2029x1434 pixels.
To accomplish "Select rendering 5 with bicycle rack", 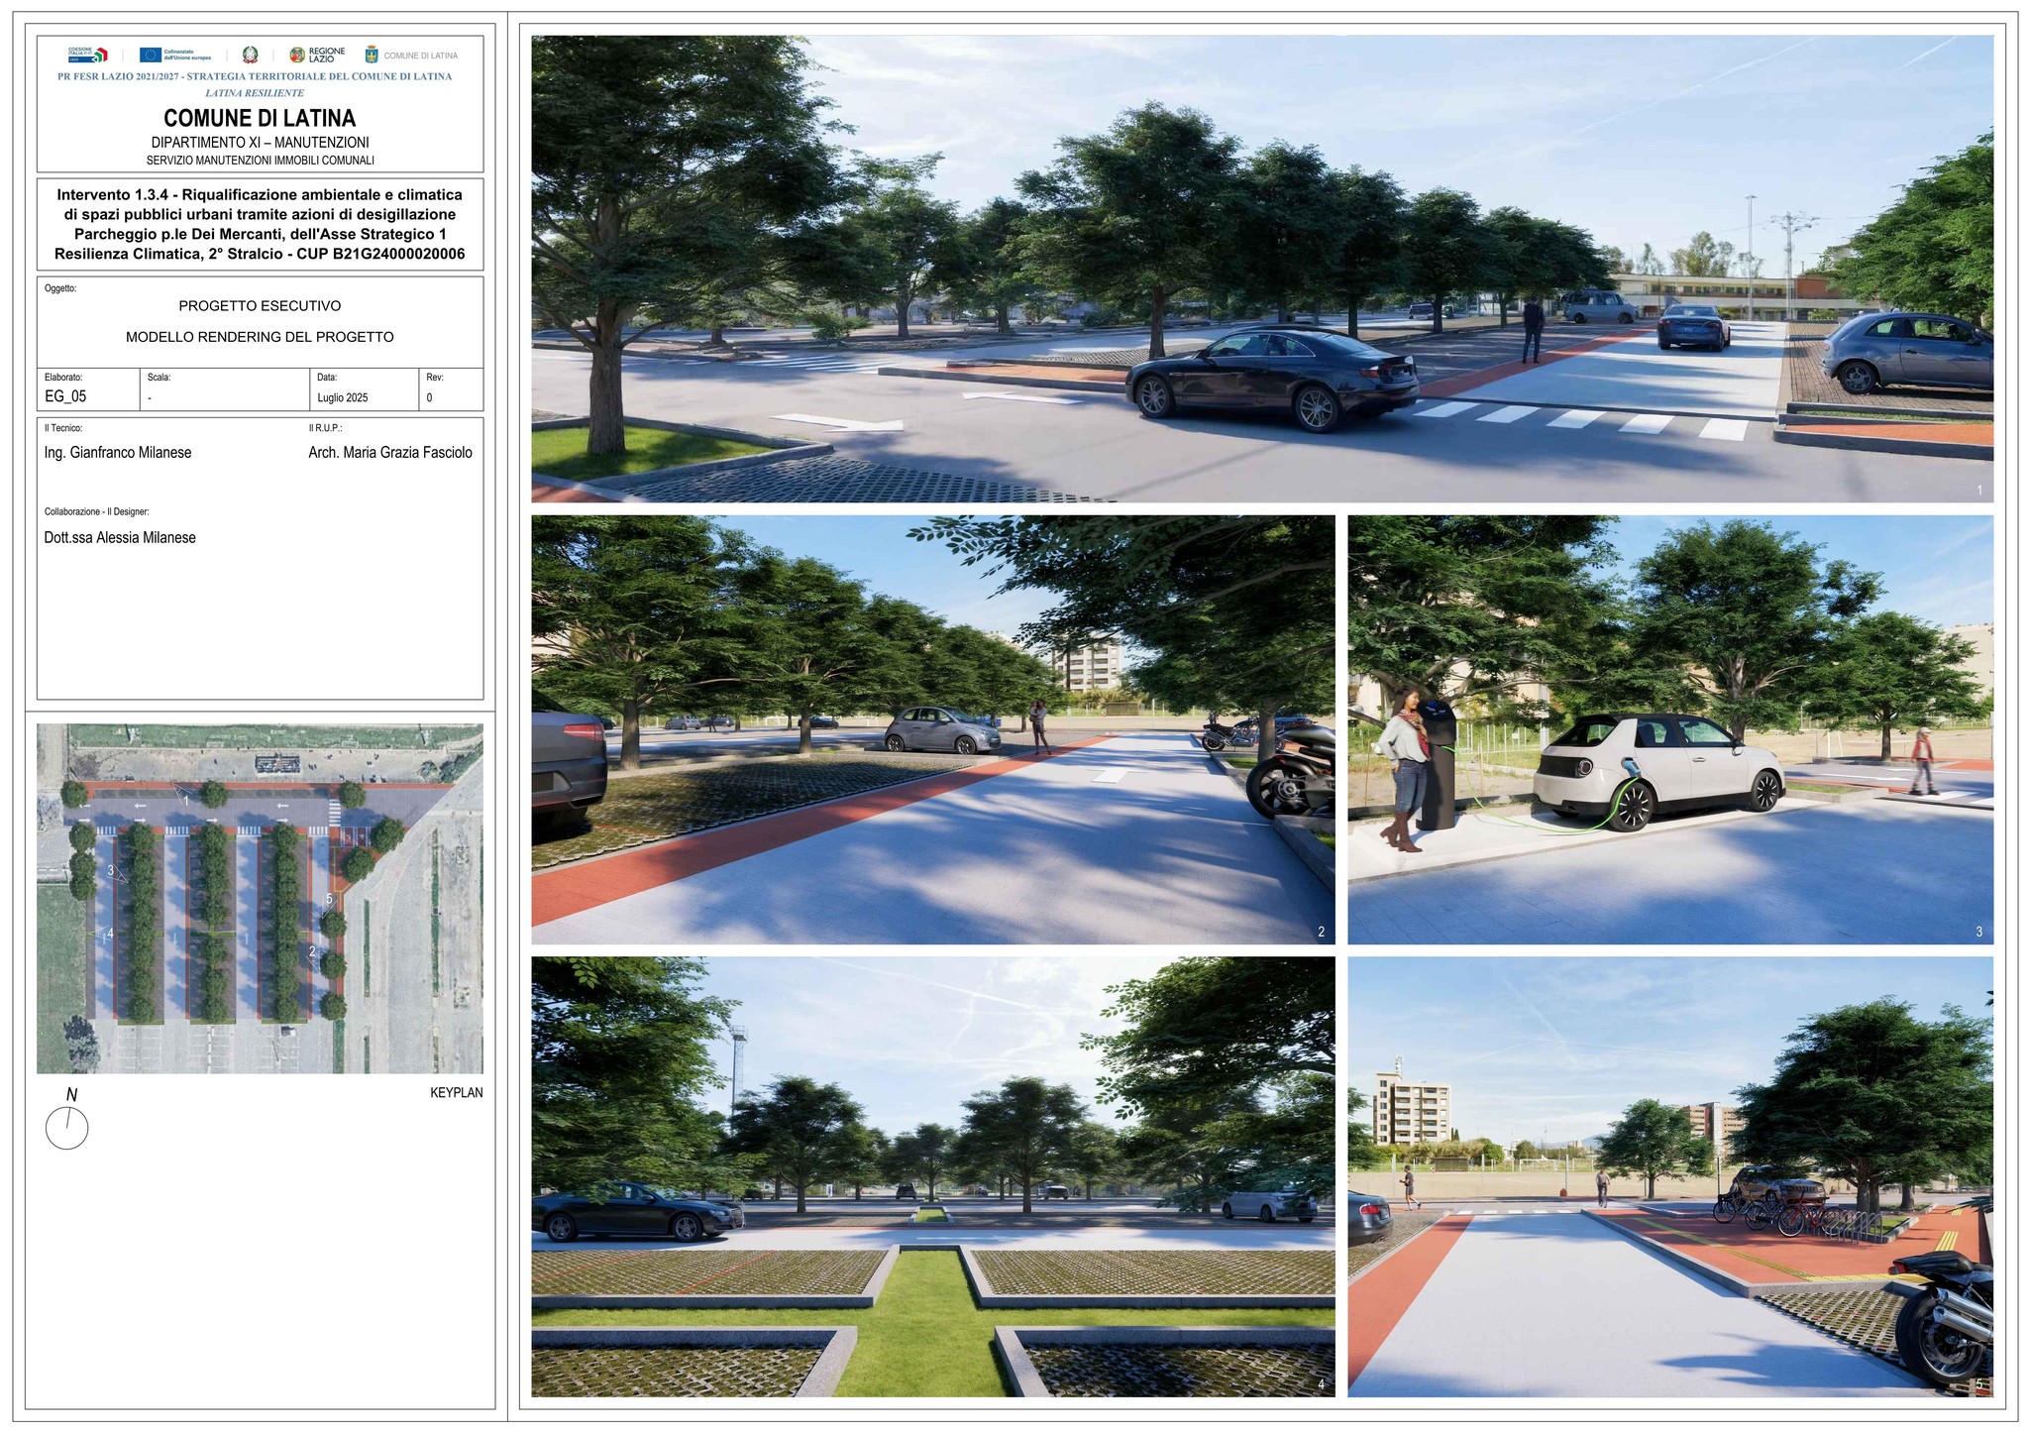I will click(x=1669, y=1176).
